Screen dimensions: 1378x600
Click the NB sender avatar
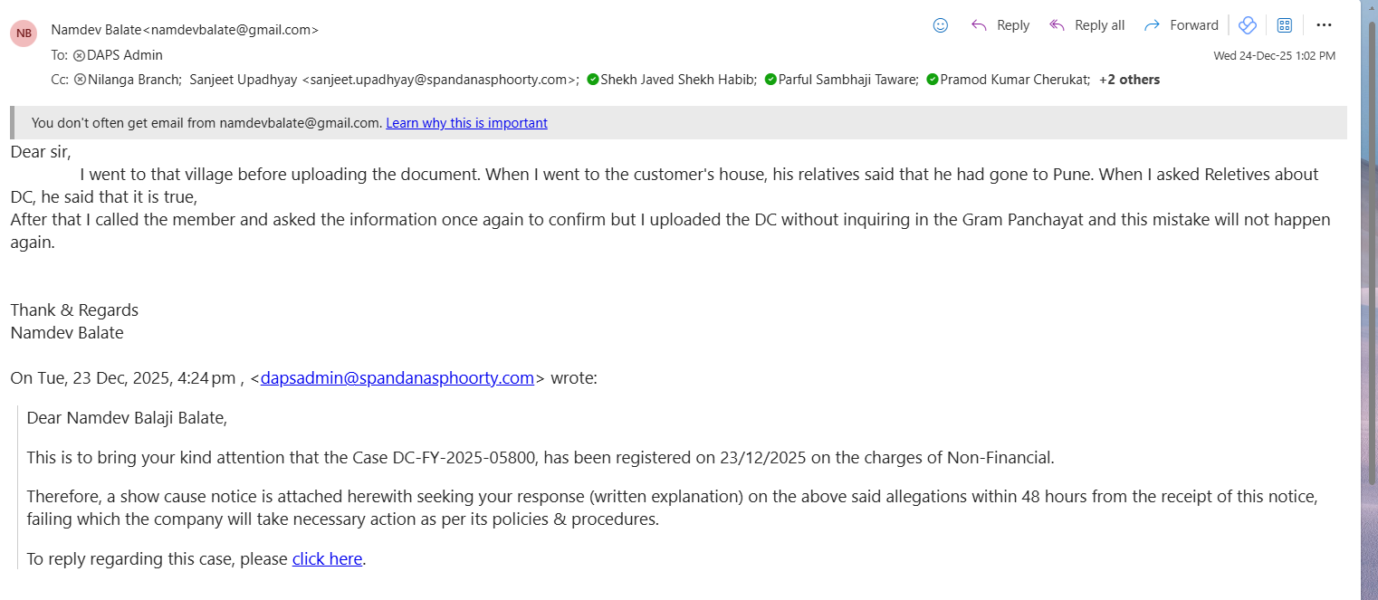(24, 33)
